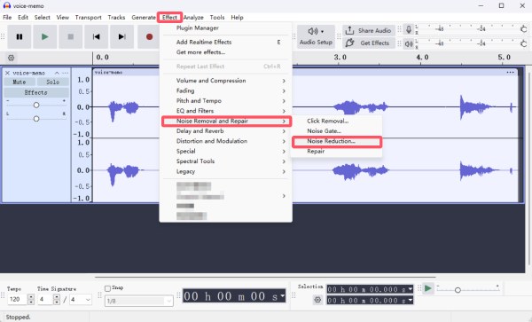Click Get more effects... entry
The image size is (532, 322).
(225, 52)
